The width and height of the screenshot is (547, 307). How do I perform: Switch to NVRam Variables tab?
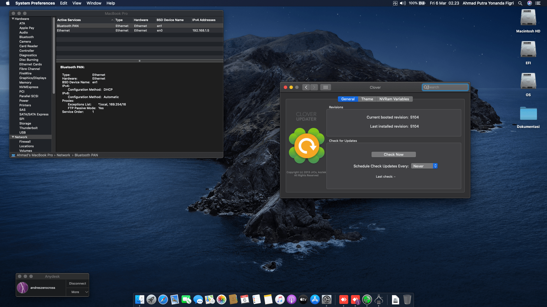(x=394, y=99)
